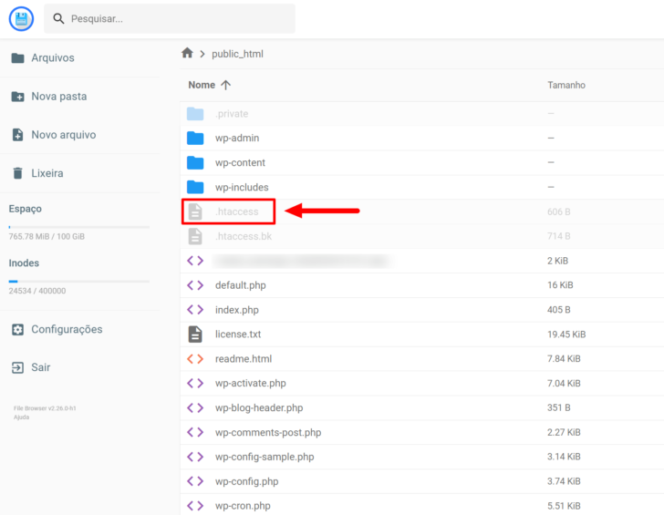Click the orange readme.html code icon
Image resolution: width=664 pixels, height=515 pixels.
click(x=195, y=359)
